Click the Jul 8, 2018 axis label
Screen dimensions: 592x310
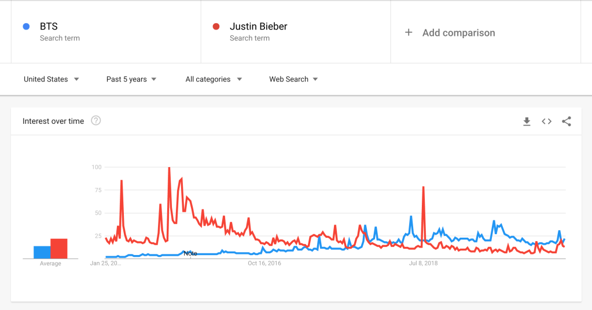point(424,264)
